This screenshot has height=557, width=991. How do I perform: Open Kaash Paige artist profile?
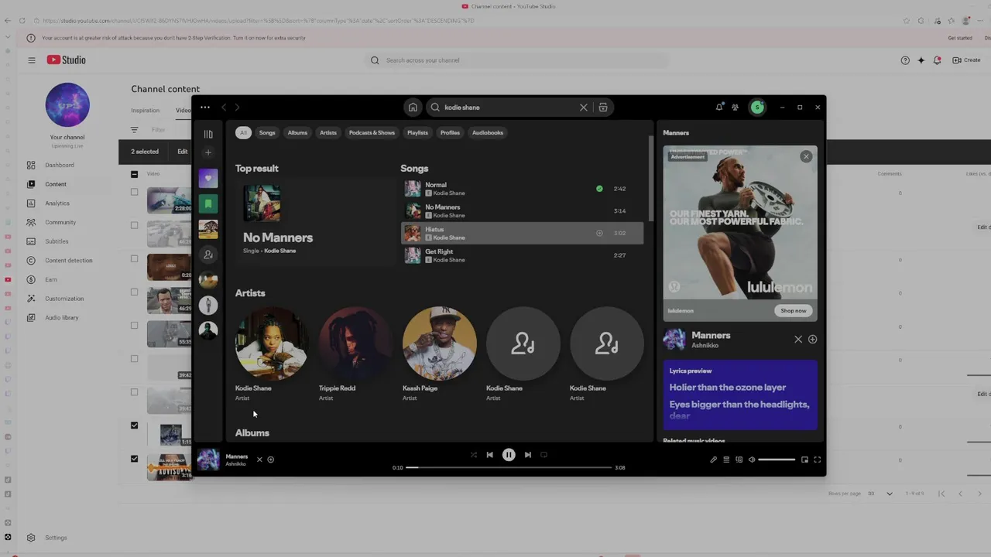[438, 343]
